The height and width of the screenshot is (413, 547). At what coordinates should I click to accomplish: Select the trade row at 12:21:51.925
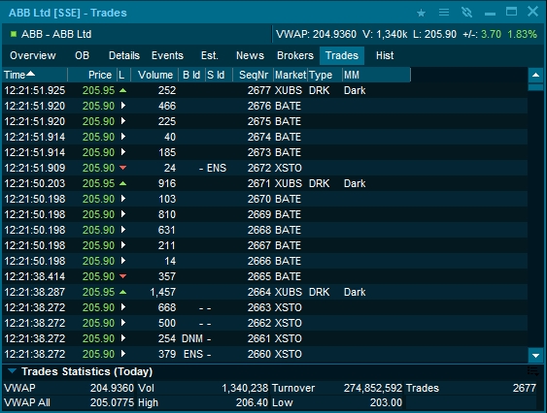pos(265,90)
